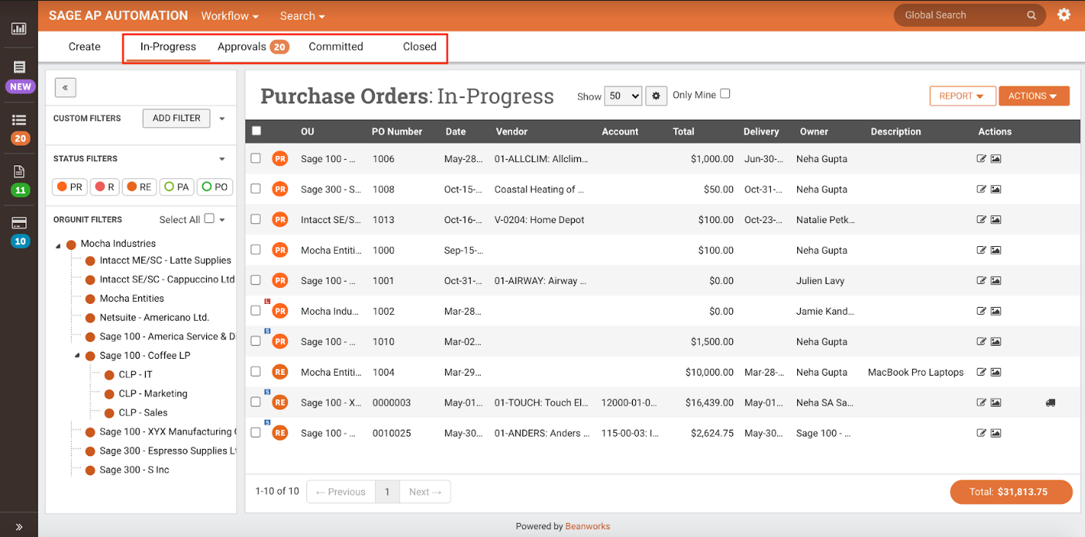
Task: Open the Show 50 rows dropdown
Action: coord(624,96)
